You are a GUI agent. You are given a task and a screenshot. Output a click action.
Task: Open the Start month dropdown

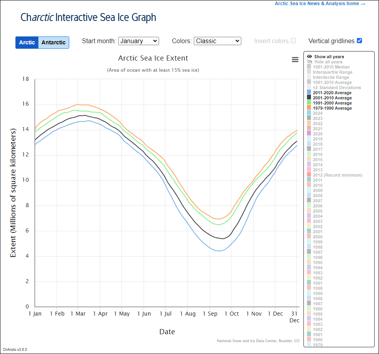(138, 41)
